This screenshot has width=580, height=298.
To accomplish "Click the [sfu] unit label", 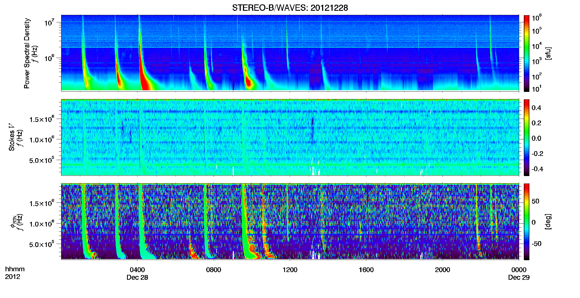I will tap(548, 53).
